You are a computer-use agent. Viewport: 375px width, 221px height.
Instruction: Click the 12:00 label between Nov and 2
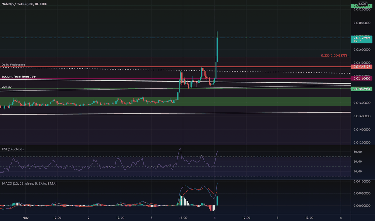pyautogui.click(x=57, y=218)
